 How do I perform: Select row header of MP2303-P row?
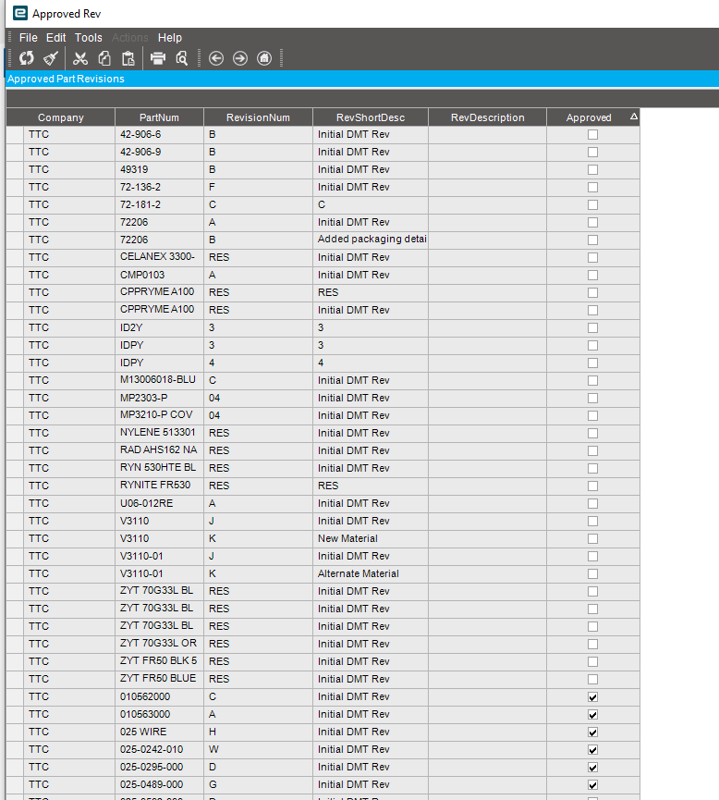click(x=15, y=398)
